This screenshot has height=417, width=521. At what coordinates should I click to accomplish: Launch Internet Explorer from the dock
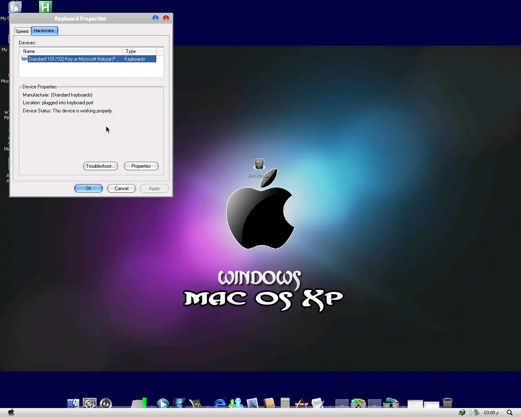(x=220, y=403)
